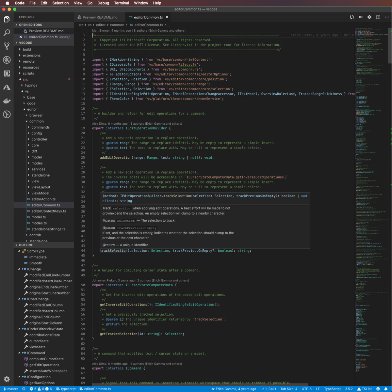The width and height of the screenshot is (392, 392).
Task: Click the Split Editor icon
Action: point(378,17)
